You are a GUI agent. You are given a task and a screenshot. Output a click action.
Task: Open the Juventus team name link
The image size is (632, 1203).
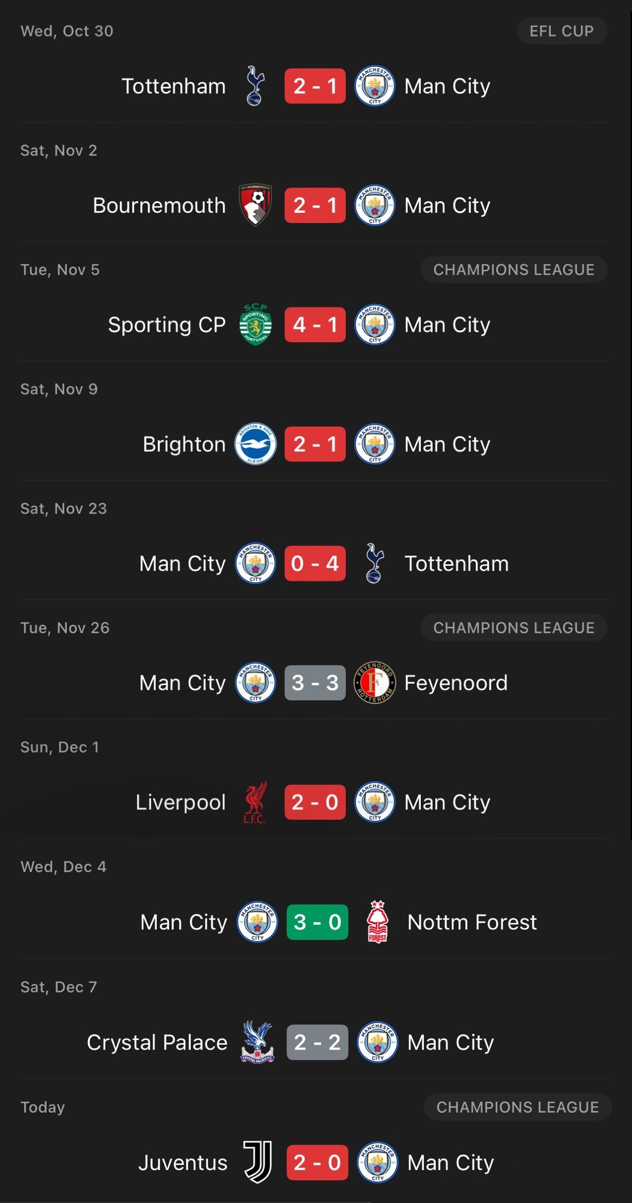(x=183, y=1162)
